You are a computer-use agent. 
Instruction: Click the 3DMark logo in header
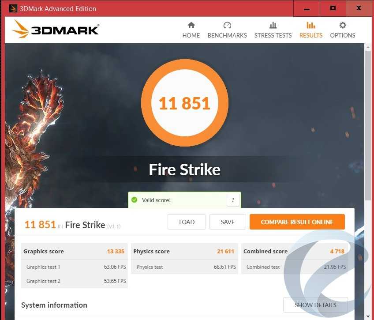coord(56,30)
